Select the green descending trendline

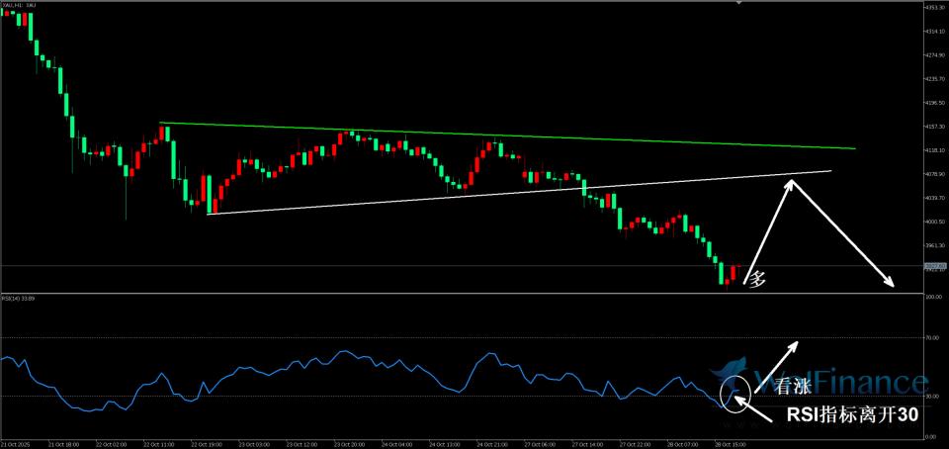(494, 135)
